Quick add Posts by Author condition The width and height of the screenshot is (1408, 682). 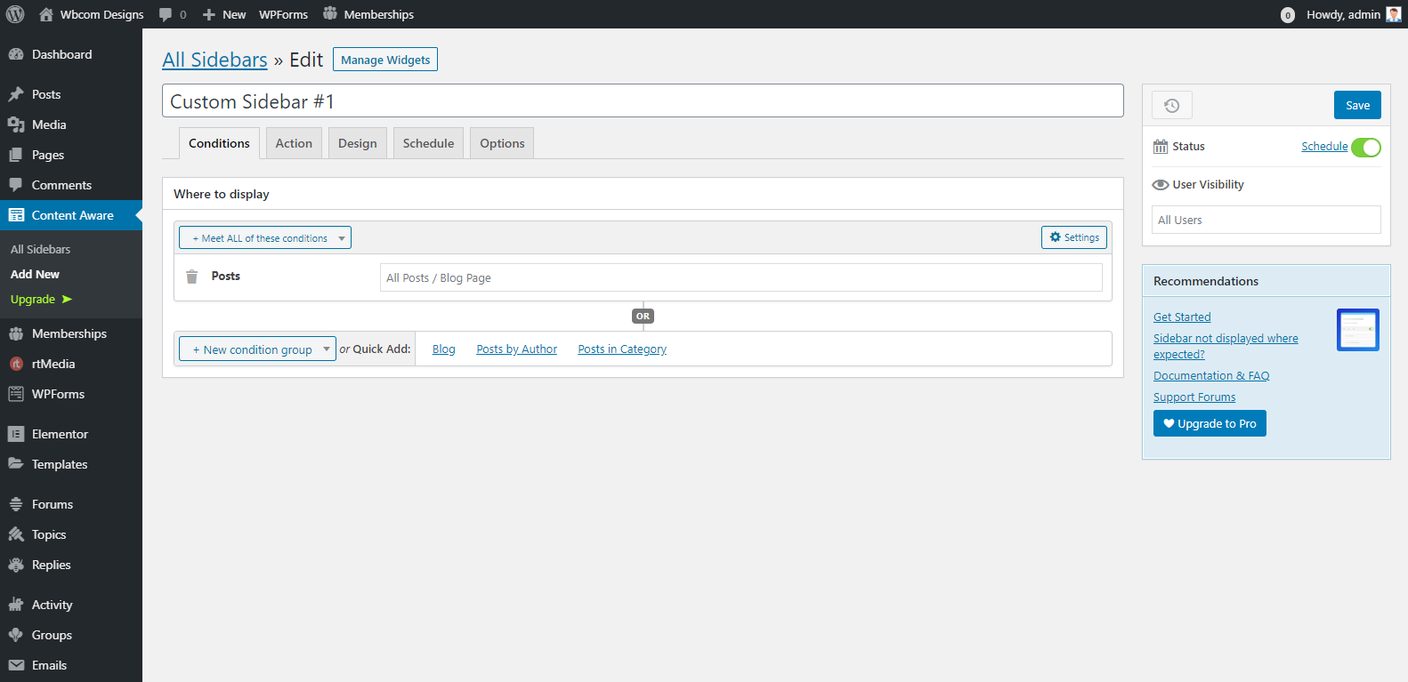pos(516,349)
